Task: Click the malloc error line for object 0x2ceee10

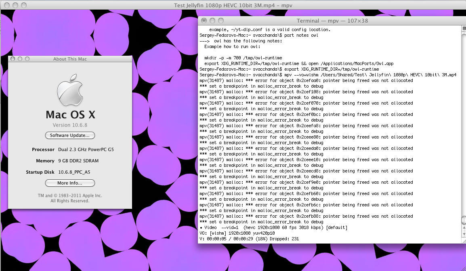Action: point(306,160)
